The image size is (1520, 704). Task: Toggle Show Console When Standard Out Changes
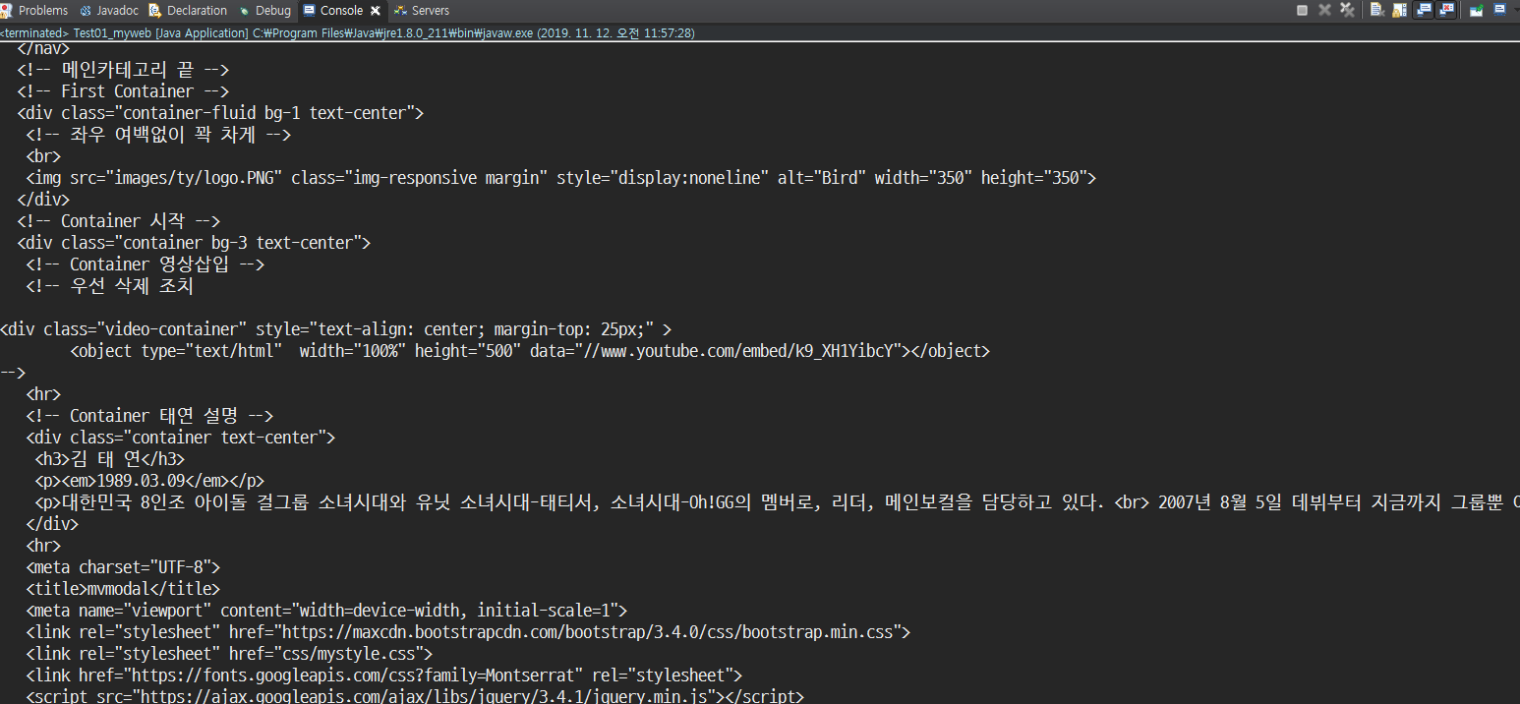[x=1423, y=10]
